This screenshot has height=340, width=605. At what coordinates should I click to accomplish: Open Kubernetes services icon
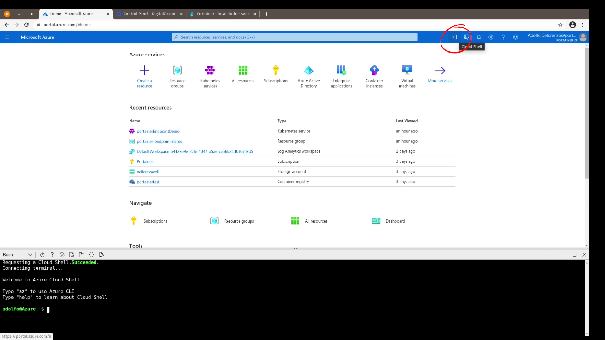click(210, 70)
